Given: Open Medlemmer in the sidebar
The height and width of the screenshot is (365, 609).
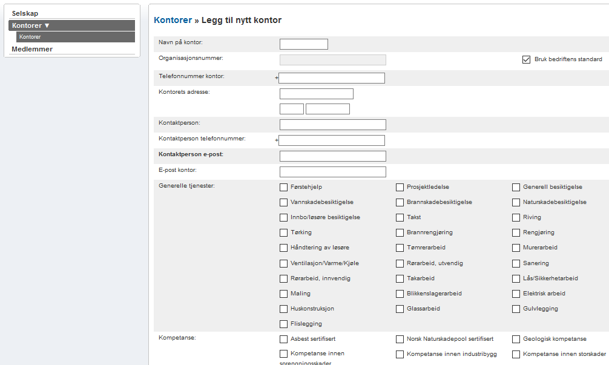Looking at the screenshot, I should 32,49.
